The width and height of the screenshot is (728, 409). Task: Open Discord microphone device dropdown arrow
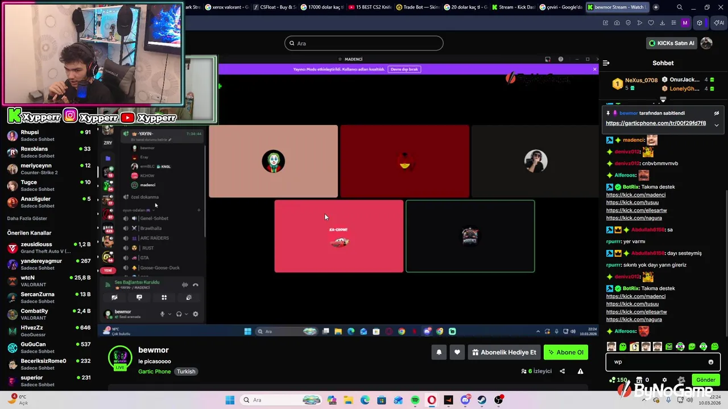point(169,314)
